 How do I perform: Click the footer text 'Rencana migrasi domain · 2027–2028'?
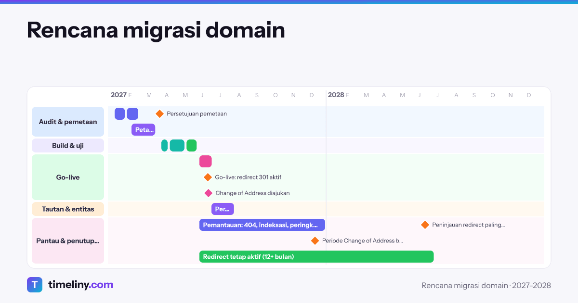point(486,285)
